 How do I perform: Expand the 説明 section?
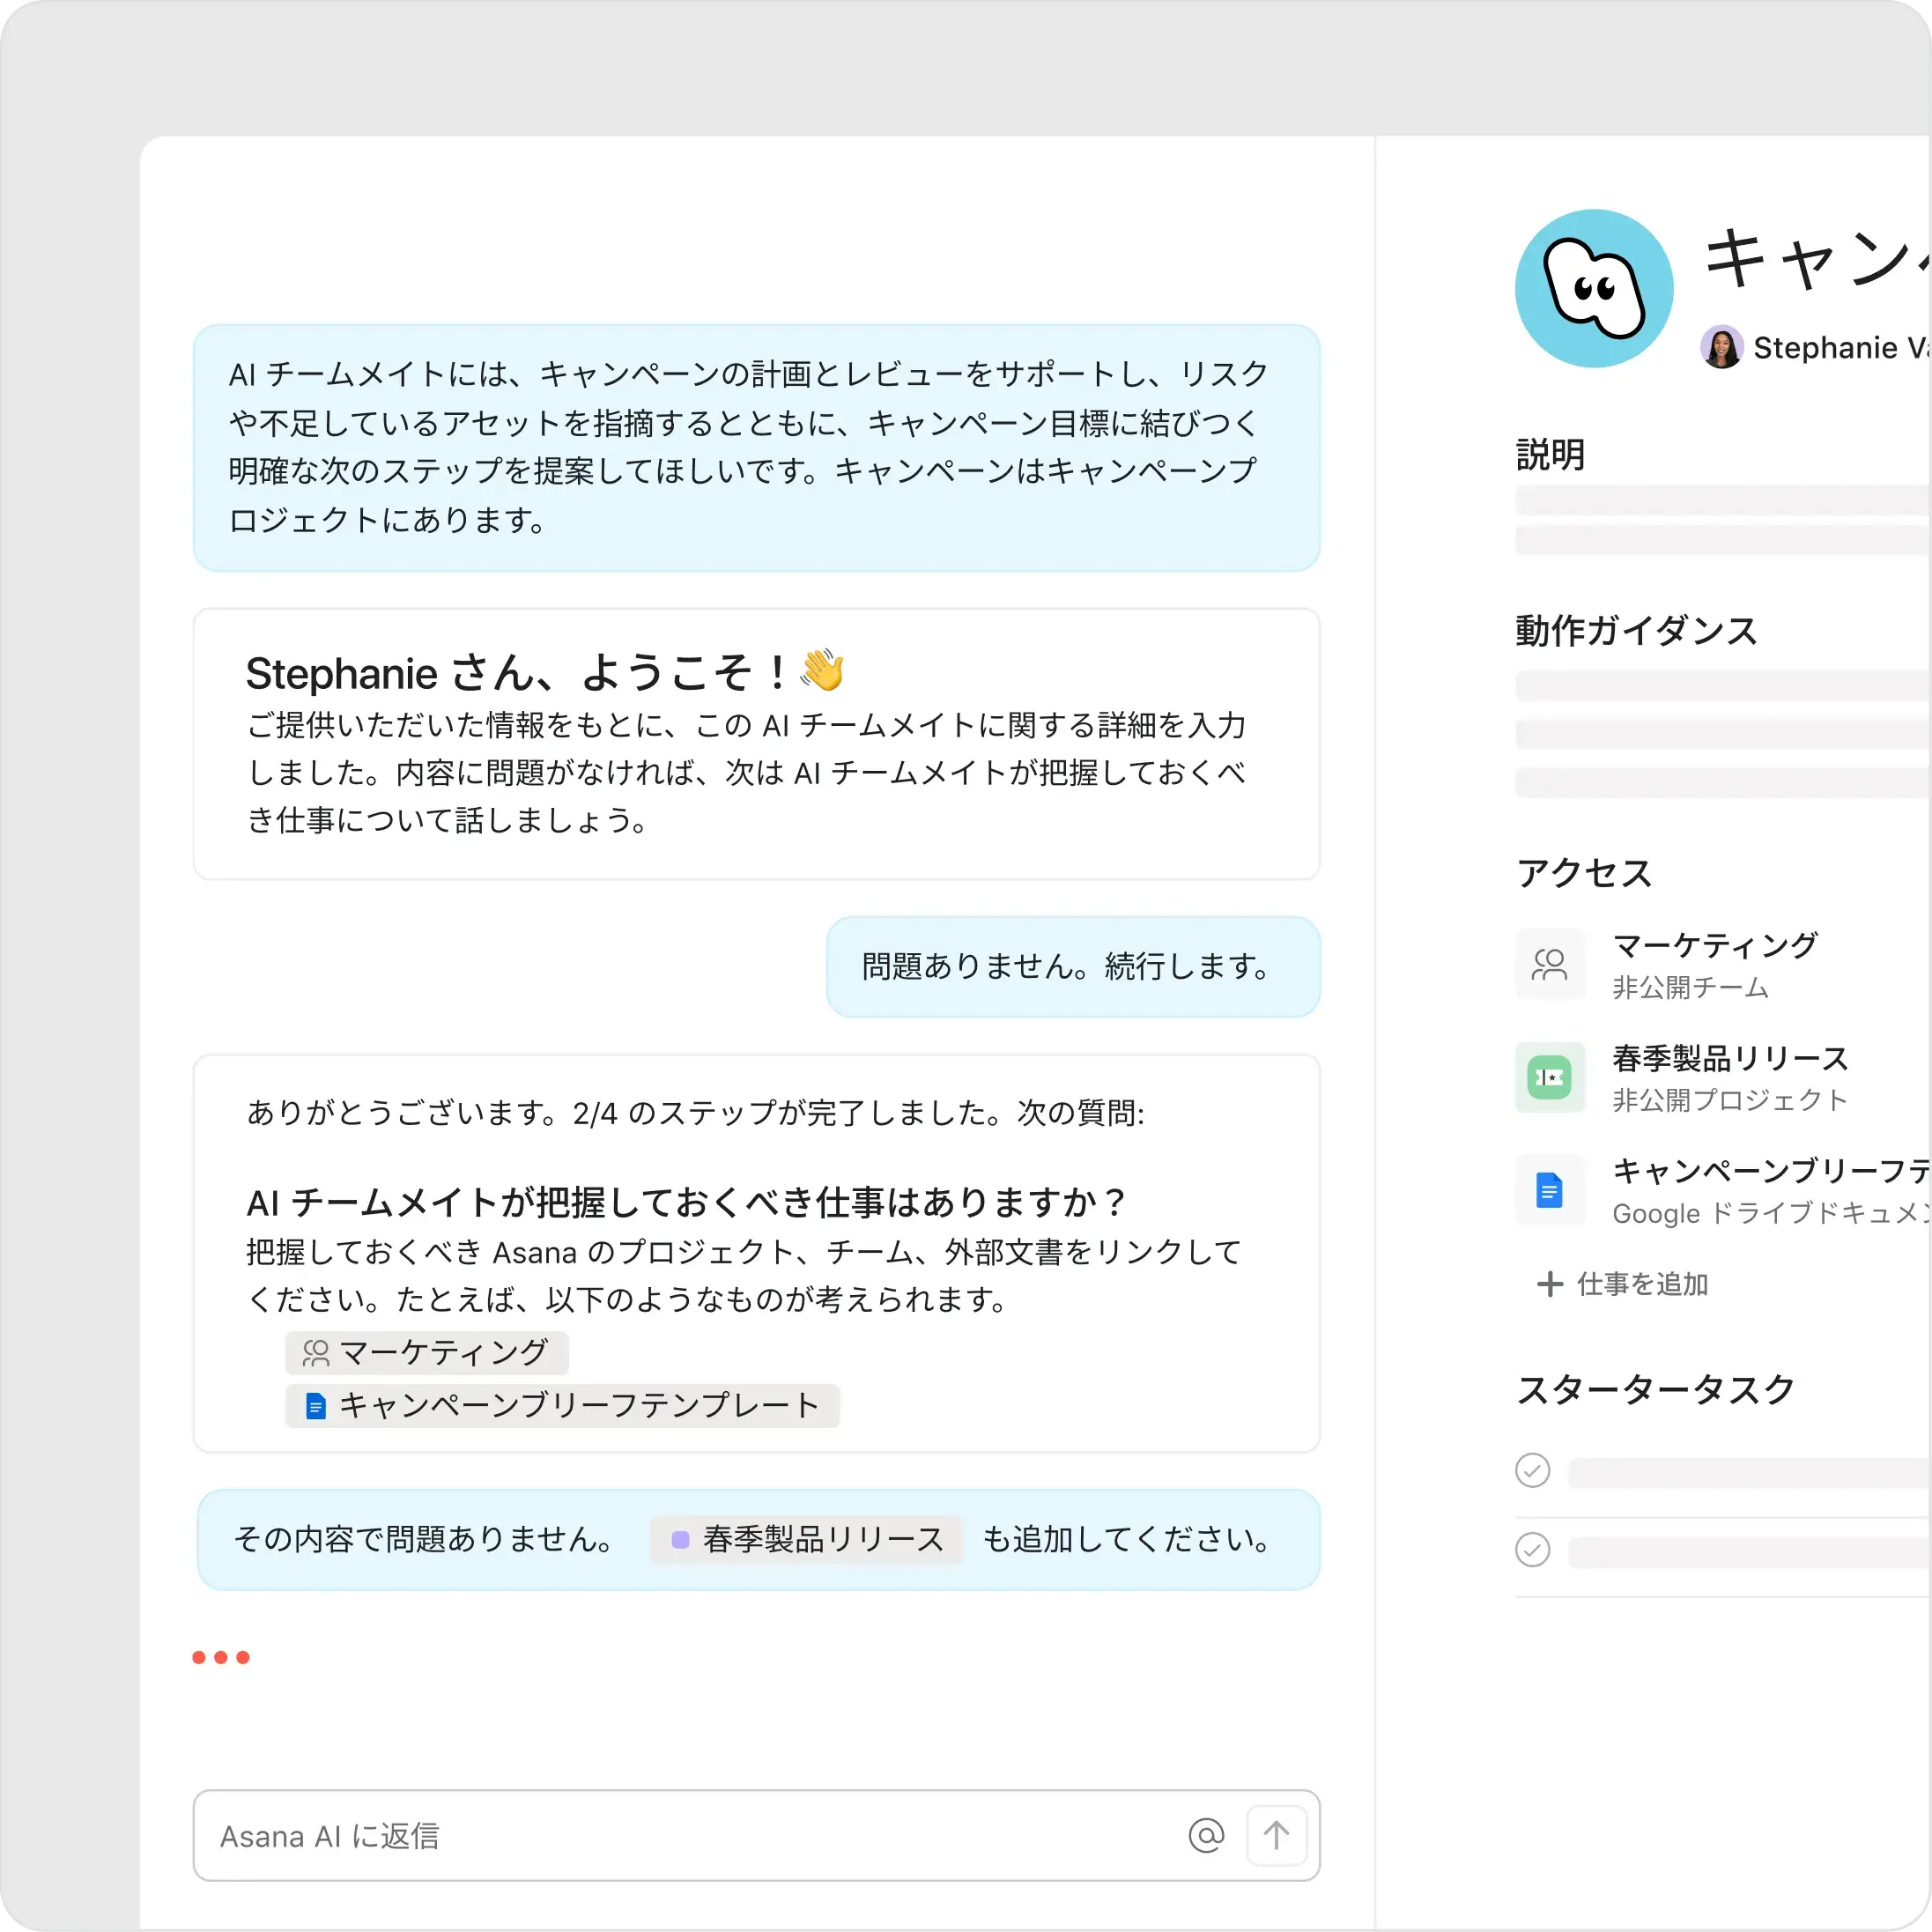click(1550, 455)
